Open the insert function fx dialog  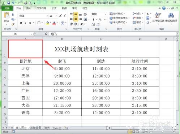pos(46,34)
